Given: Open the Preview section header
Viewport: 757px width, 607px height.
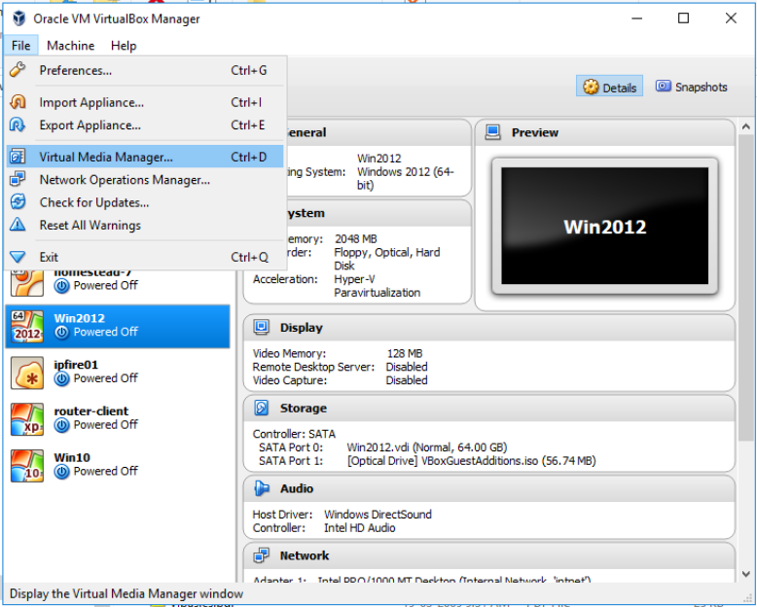Looking at the screenshot, I should pos(605,132).
